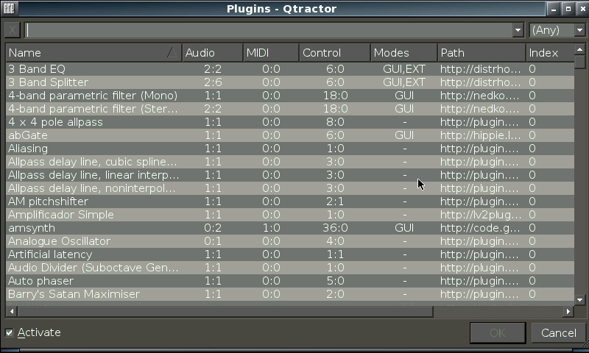589x353 pixels.
Task: Open the (Any) plugin type dropdown
Action: point(557,30)
